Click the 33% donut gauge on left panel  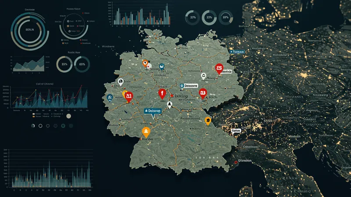click(x=64, y=64)
